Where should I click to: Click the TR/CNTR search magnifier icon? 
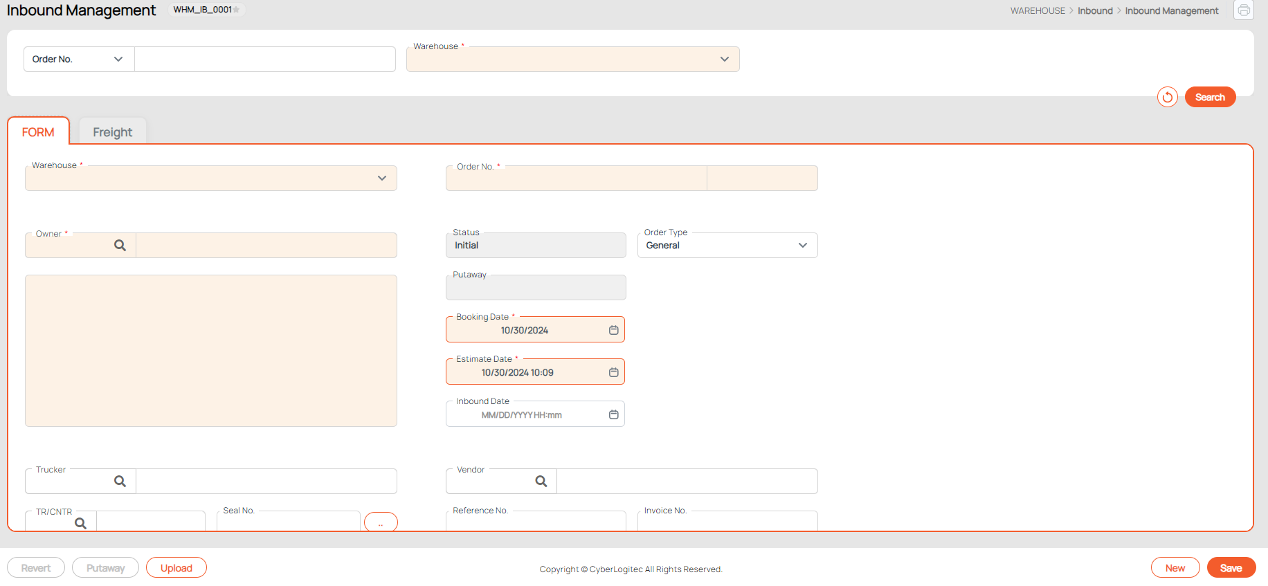80,523
